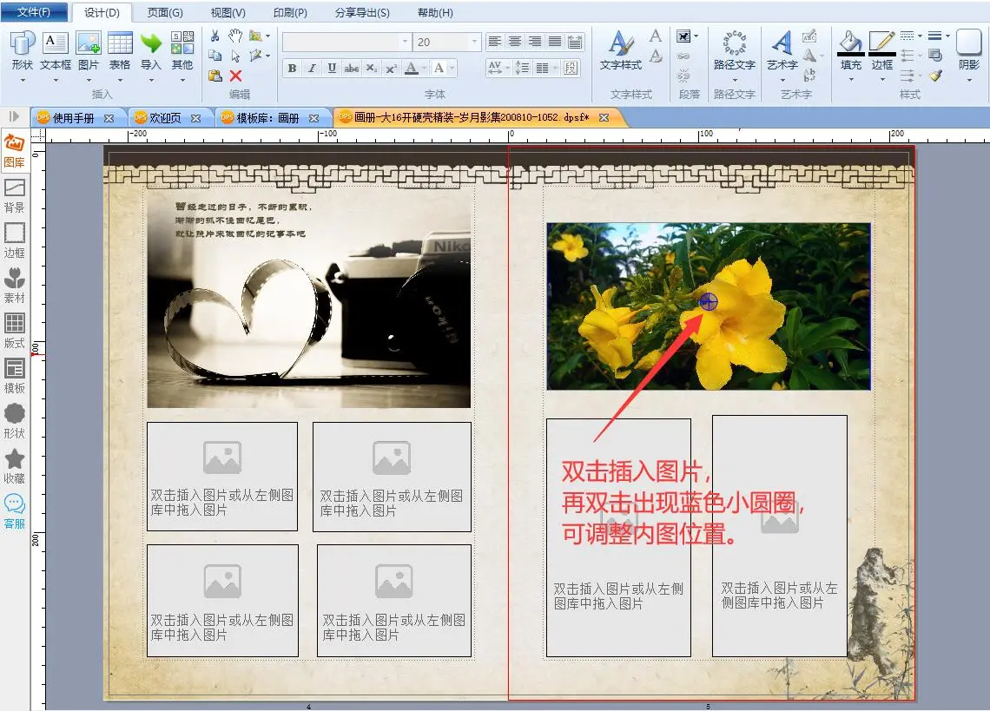Select the 版式 layout sidebar icon
The image size is (990, 711).
click(x=14, y=330)
